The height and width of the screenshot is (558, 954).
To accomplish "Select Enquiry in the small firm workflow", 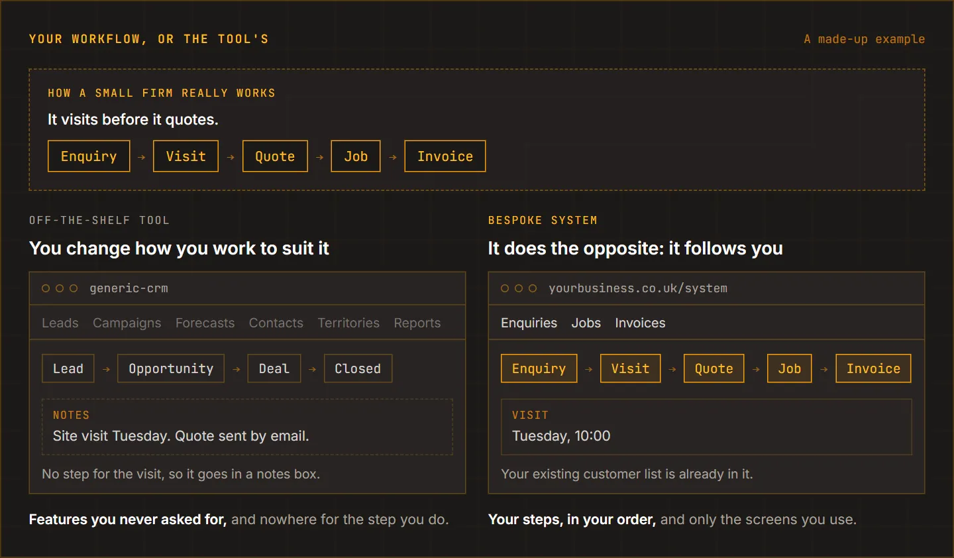I will pyautogui.click(x=89, y=156).
